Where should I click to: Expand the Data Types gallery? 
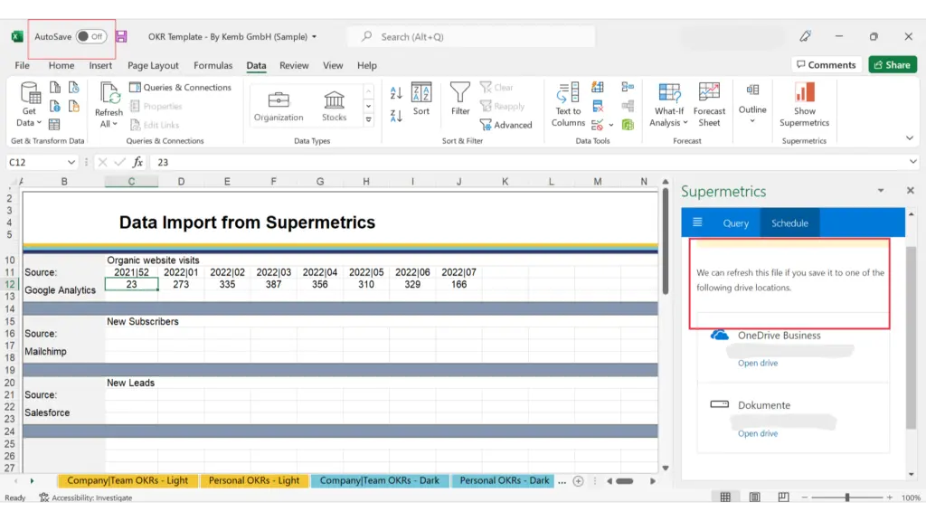coord(369,120)
